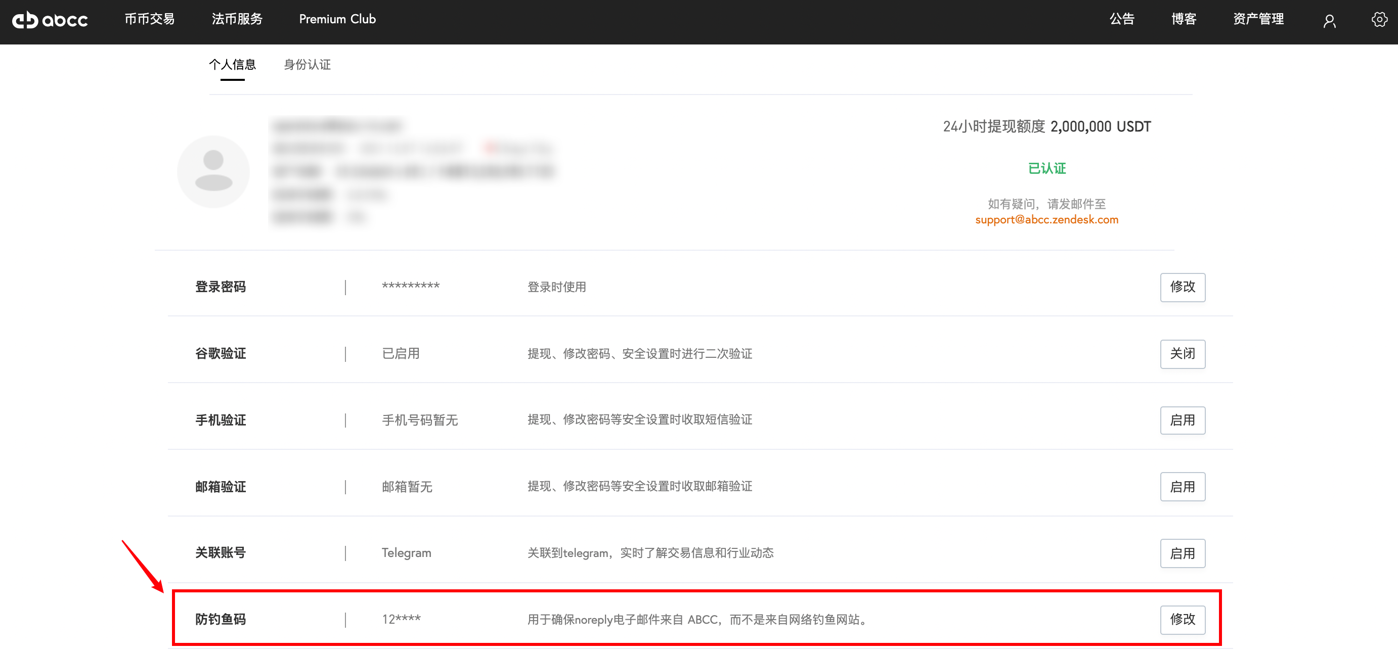Click 修改 button for 登录密码

tap(1183, 287)
